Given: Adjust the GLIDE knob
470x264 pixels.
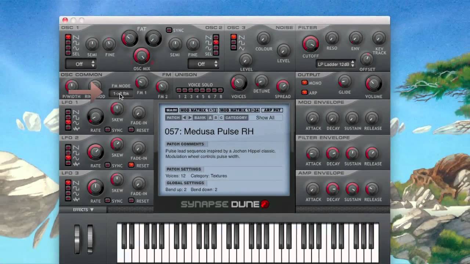Looking at the screenshot, I should [344, 81].
